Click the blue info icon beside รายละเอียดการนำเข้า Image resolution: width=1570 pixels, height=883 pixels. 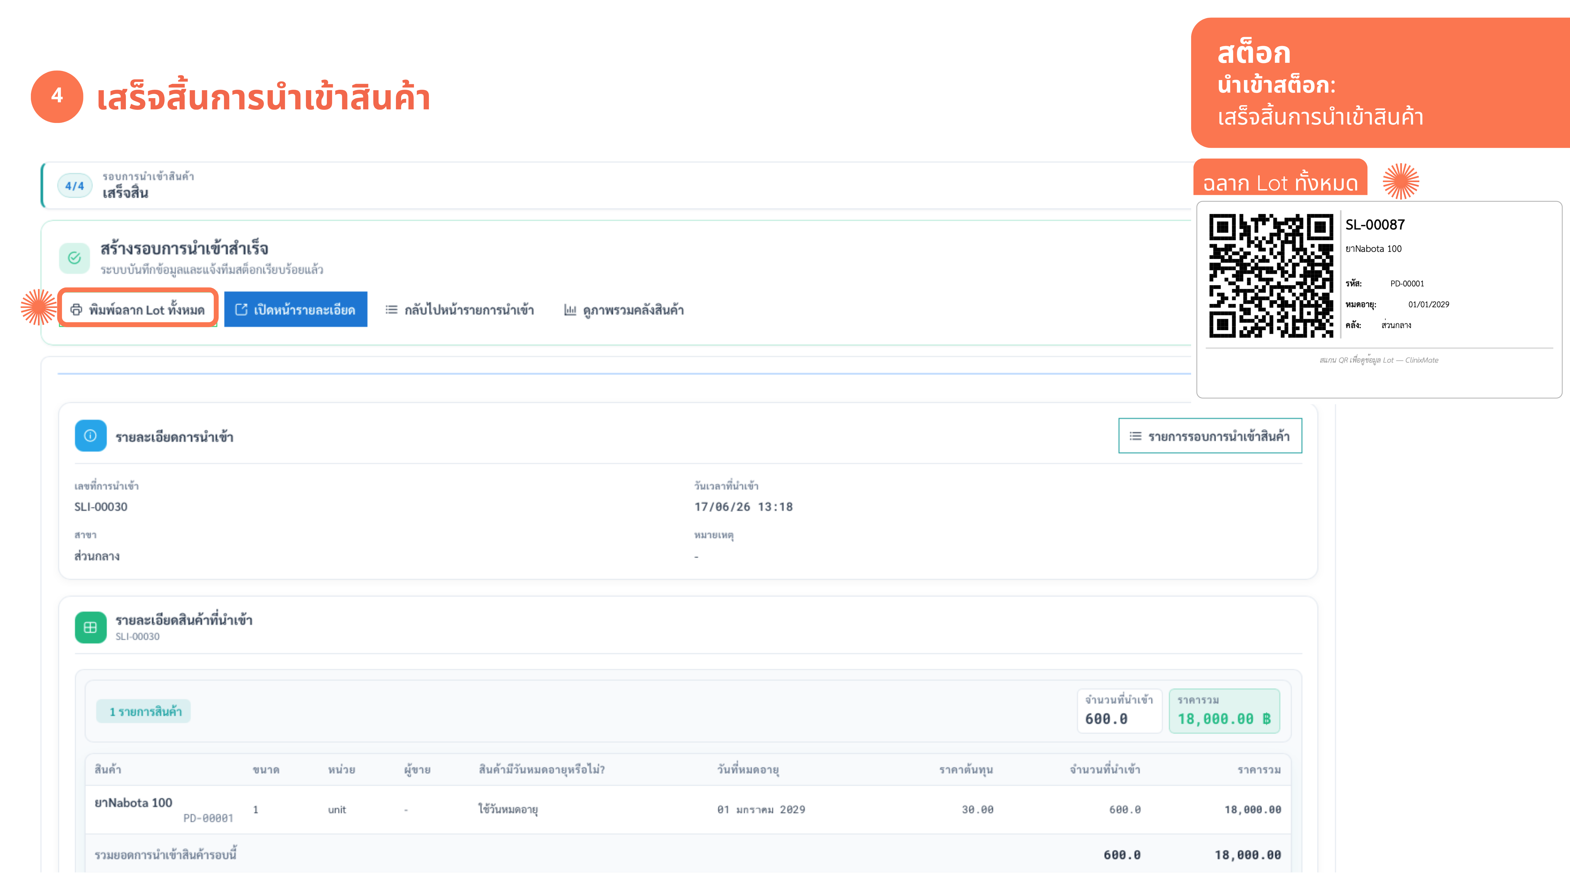pyautogui.click(x=91, y=436)
